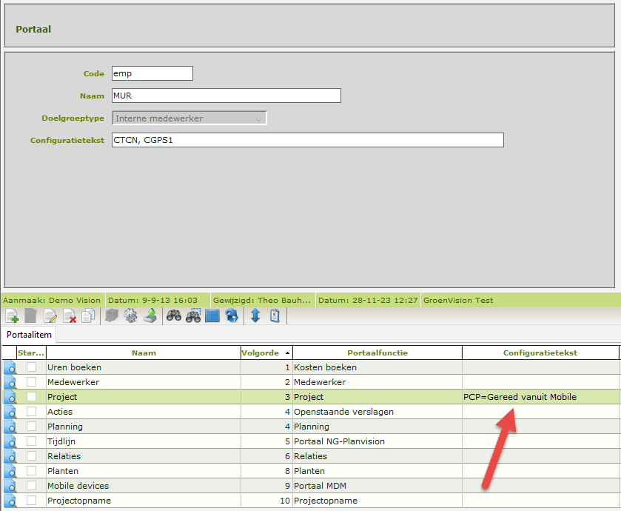621x511 pixels.
Task: Click the Naam column header
Action: [x=144, y=353]
